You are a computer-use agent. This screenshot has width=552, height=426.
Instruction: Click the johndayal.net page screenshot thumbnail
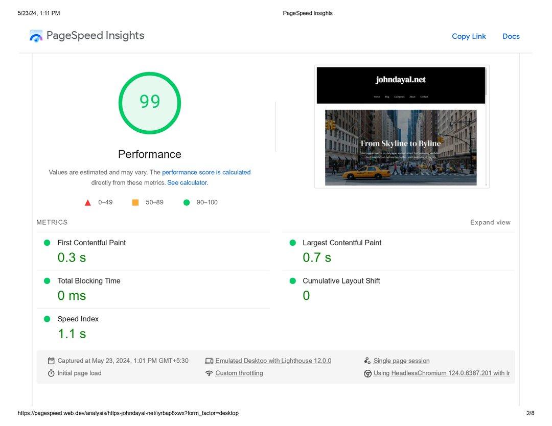tap(402, 127)
